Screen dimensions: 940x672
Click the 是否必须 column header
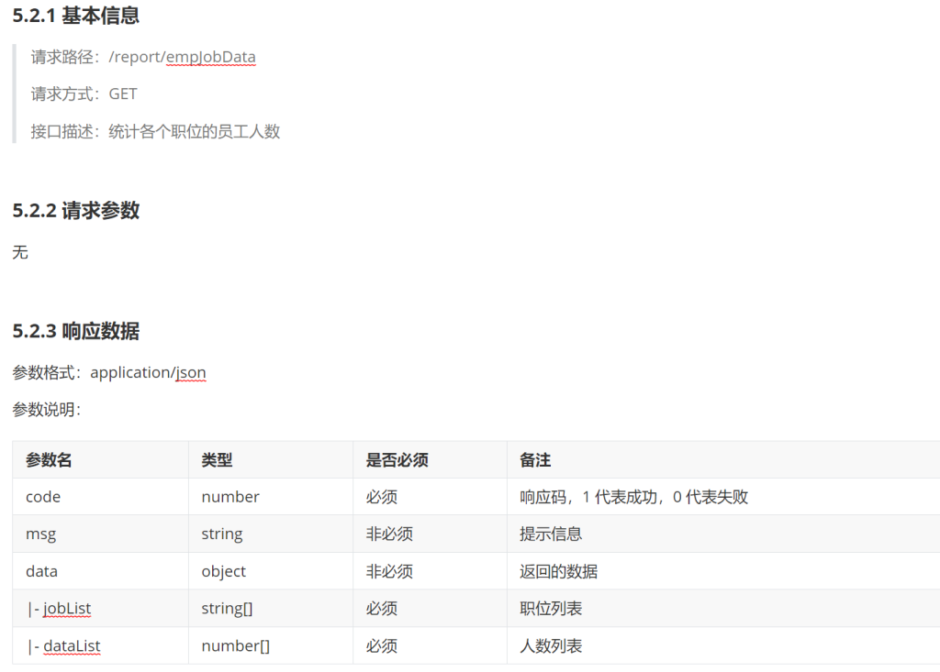pos(397,460)
